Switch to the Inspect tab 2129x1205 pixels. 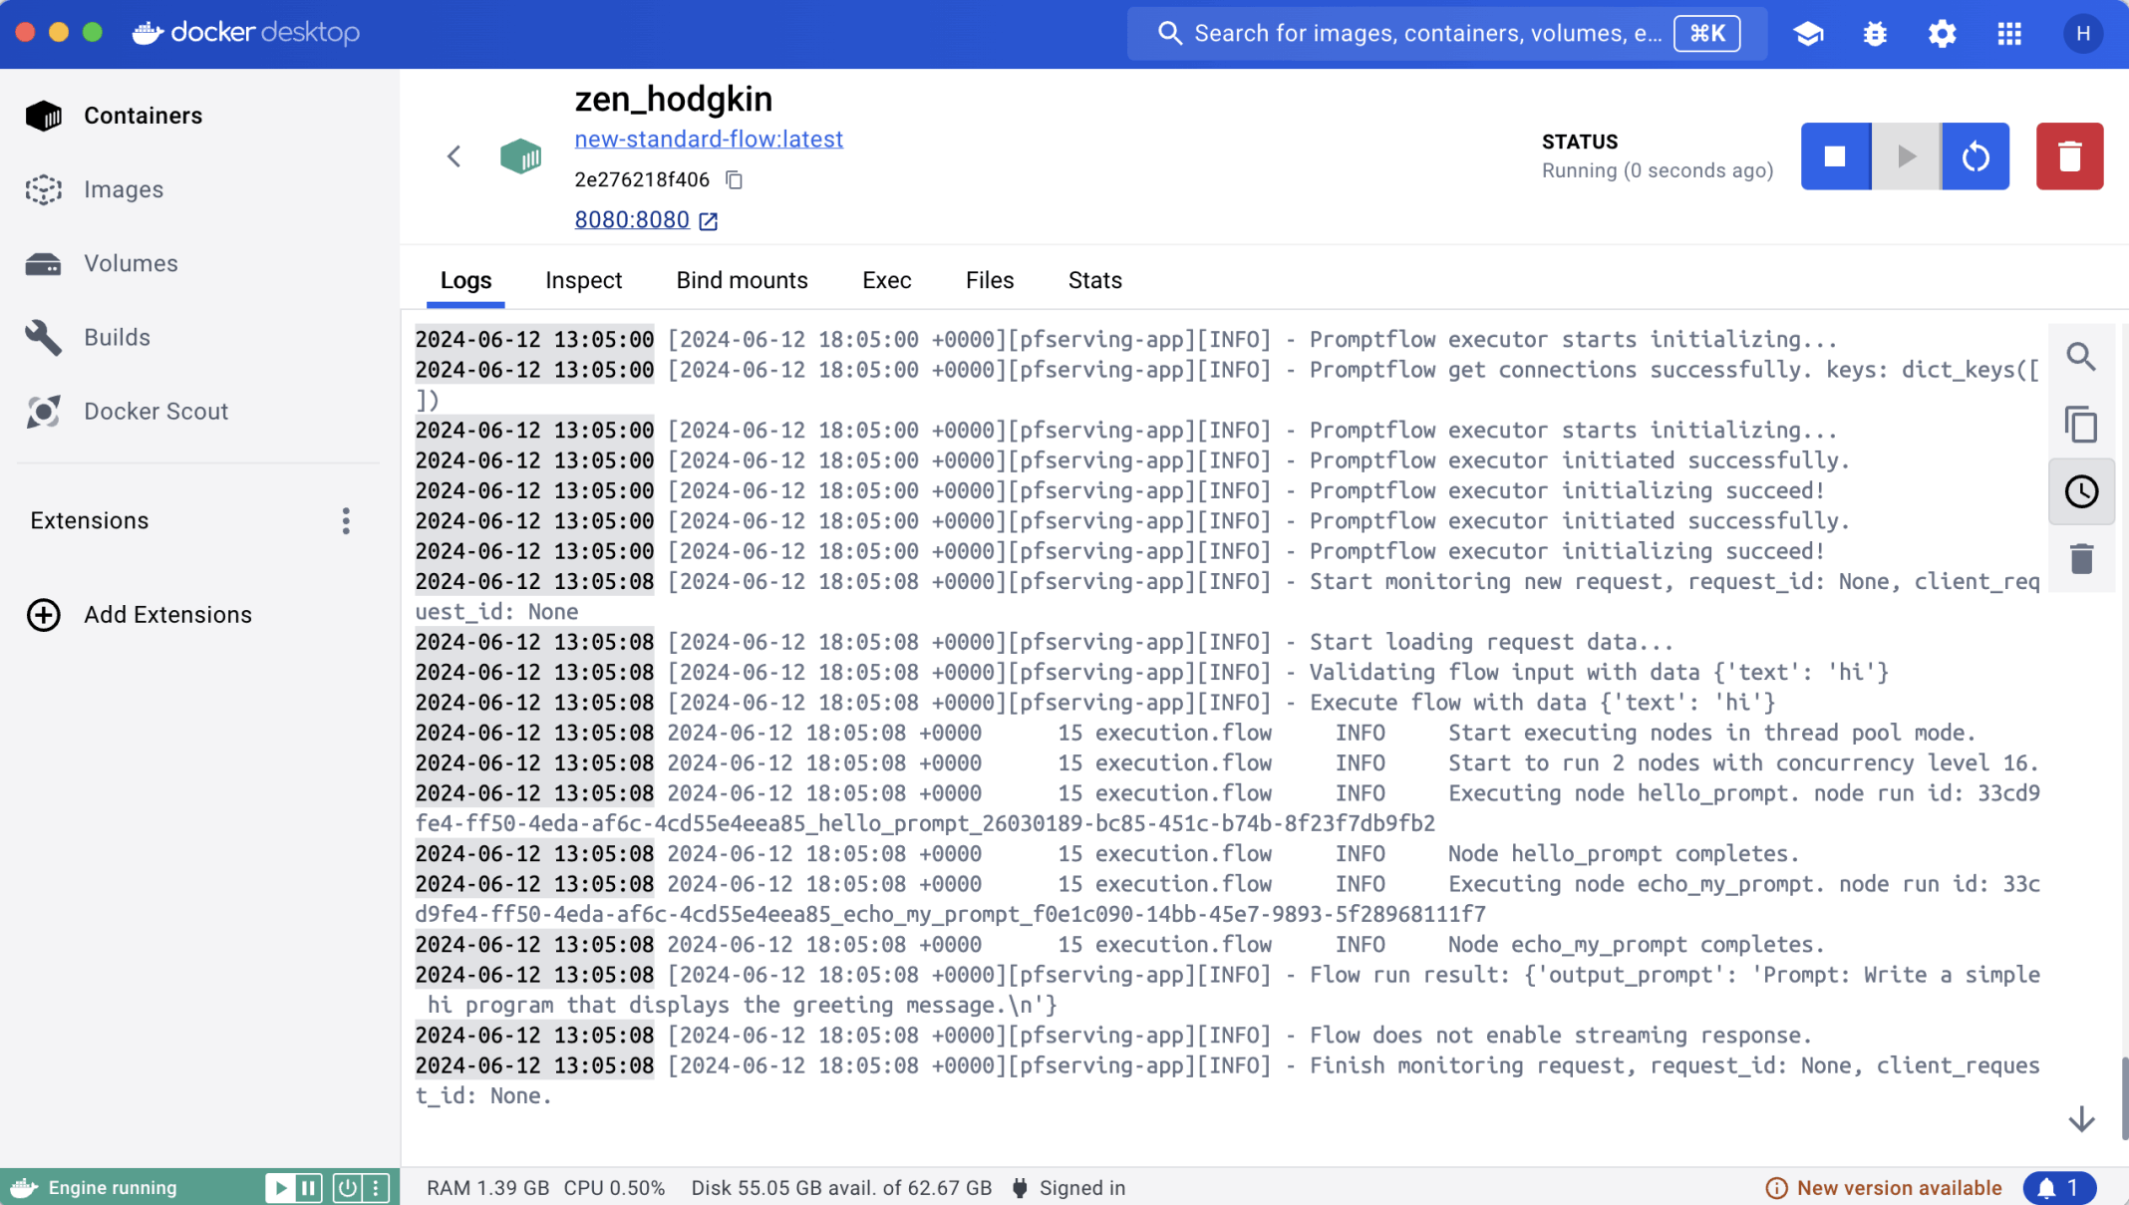click(583, 281)
